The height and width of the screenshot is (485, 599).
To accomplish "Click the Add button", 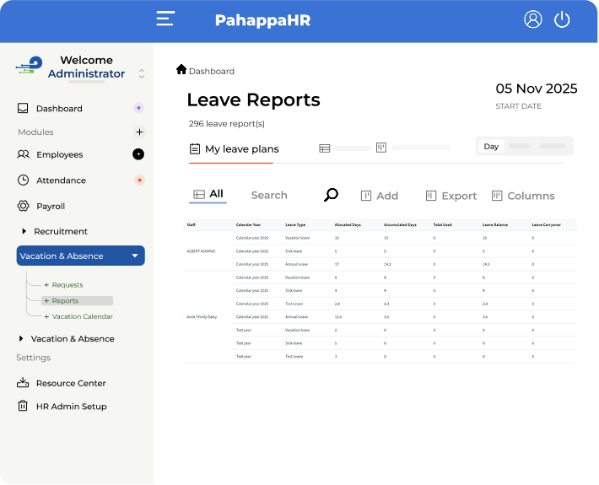I will 379,196.
